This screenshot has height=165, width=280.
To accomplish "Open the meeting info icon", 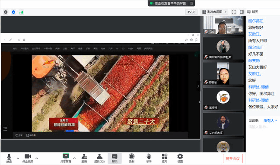I will (6, 12).
